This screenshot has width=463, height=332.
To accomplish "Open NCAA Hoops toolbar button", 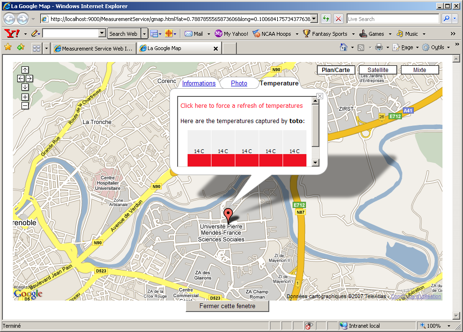I will pyautogui.click(x=272, y=34).
